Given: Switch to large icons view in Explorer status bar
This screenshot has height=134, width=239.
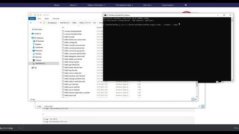Looking at the screenshot, I should point(196,99).
